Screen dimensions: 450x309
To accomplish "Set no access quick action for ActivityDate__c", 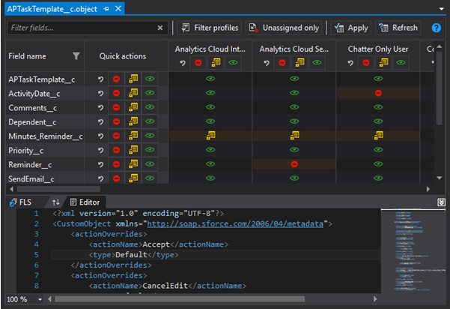I will 116,93.
